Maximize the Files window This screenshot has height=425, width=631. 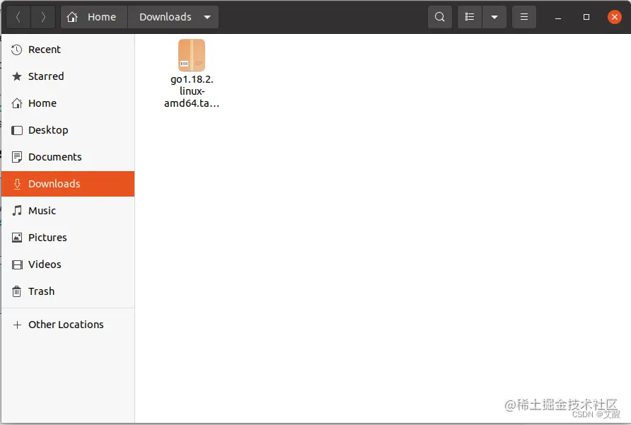coord(586,17)
